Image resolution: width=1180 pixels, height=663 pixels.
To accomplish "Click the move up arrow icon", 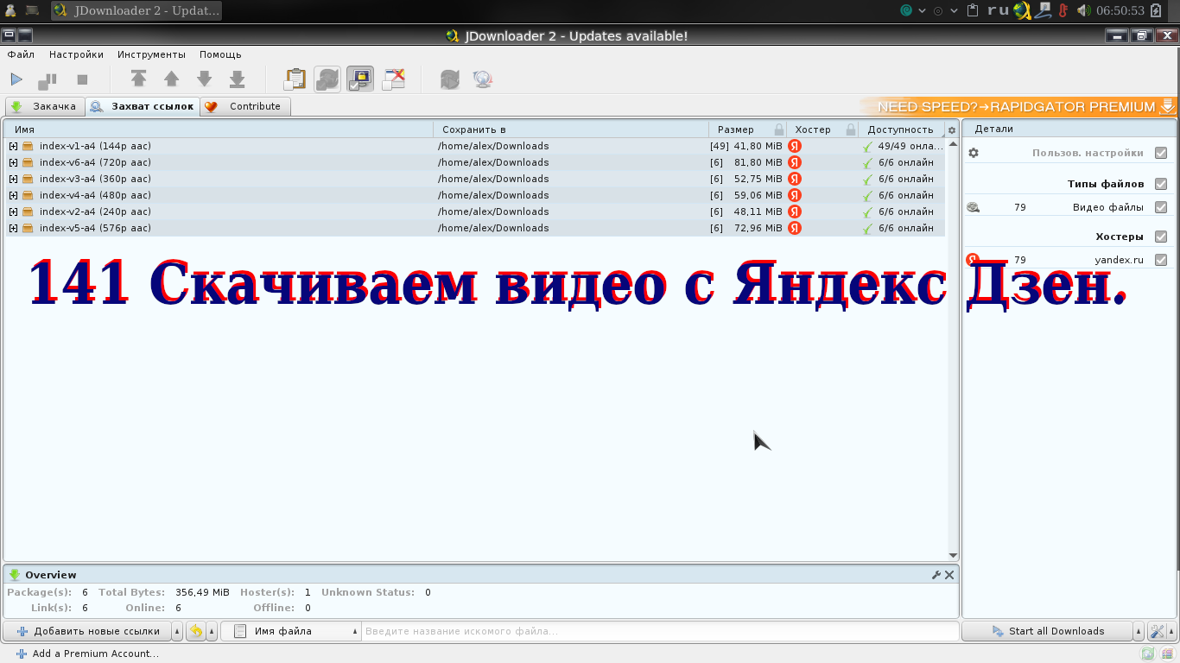I will point(171,79).
